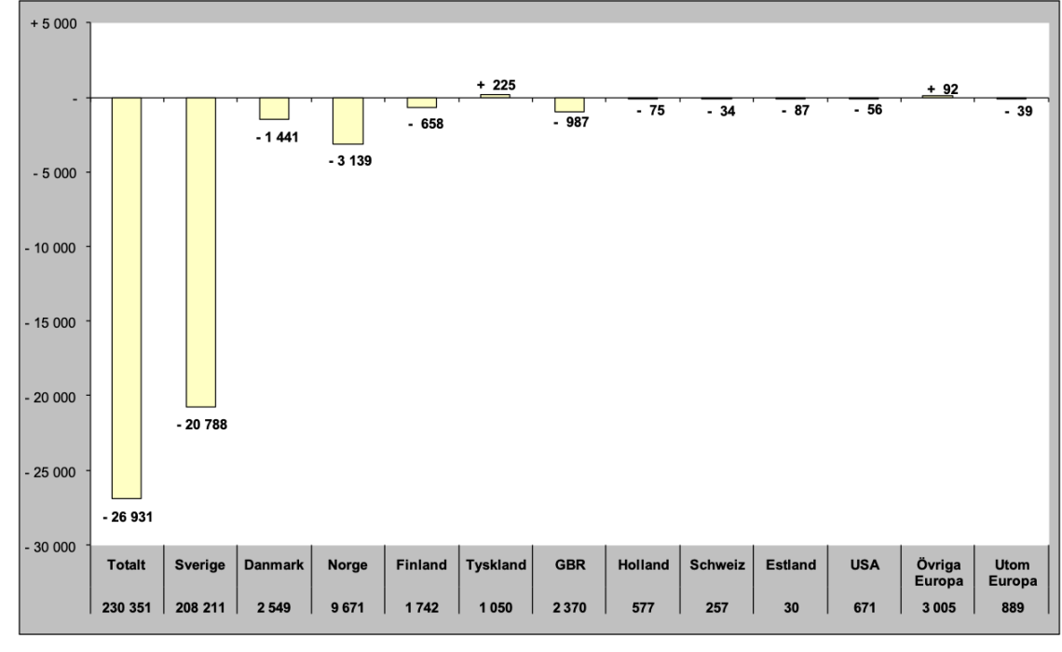Select the "- 75" data label

[x=651, y=110]
